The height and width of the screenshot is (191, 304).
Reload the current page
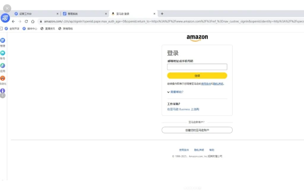pos(26,21)
